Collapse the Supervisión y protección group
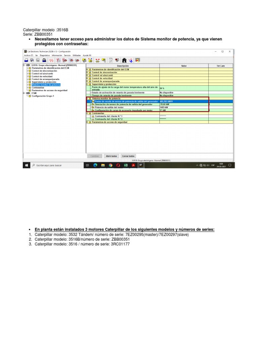Viewport: 258px width, 344px height. pyautogui.click(x=87, y=84)
